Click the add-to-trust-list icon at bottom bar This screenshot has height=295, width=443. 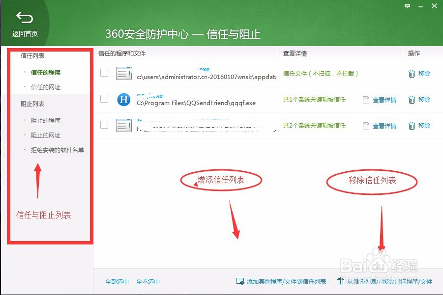point(240,281)
